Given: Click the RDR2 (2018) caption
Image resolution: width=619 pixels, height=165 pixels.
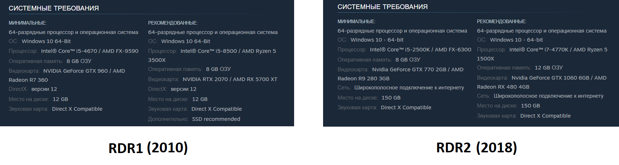Looking at the screenshot, I should 476,148.
